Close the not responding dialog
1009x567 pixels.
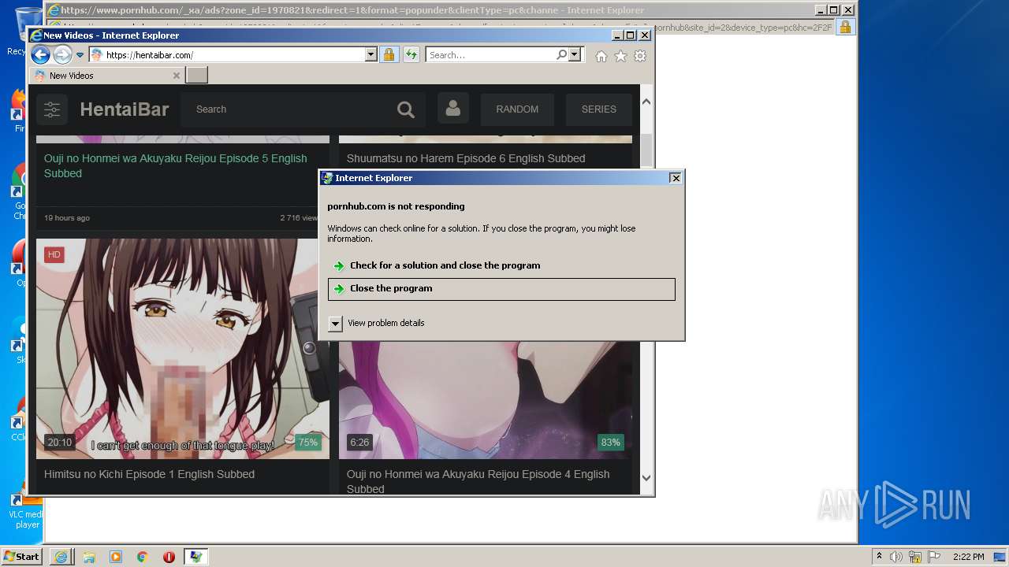676,178
